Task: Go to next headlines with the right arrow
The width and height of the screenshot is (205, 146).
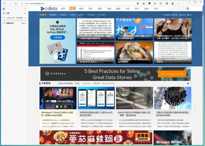Action: coord(194,109)
